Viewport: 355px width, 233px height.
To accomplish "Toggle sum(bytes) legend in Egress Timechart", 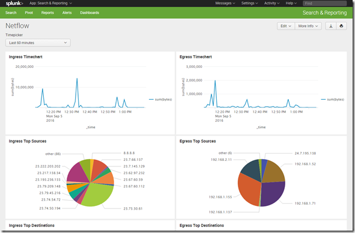I will tap(333, 100).
